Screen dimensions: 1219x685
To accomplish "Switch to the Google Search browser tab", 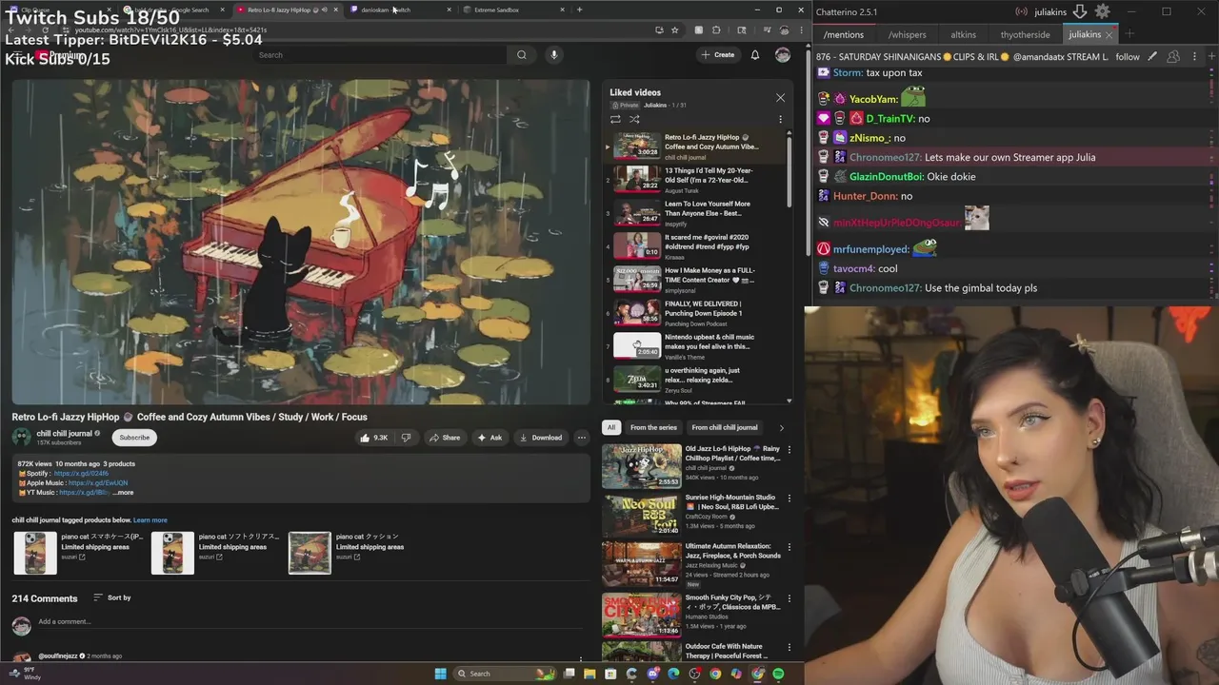I will (x=171, y=10).
